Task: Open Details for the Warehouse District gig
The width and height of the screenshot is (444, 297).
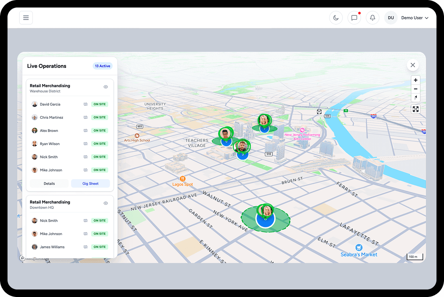Action: 49,183
